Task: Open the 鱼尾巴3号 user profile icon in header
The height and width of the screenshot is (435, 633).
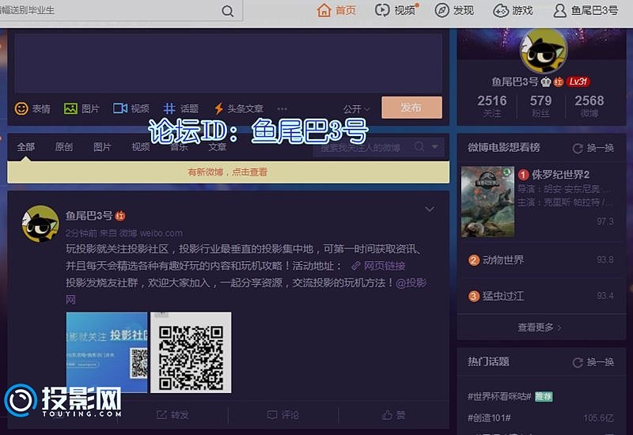Action: pyautogui.click(x=559, y=10)
